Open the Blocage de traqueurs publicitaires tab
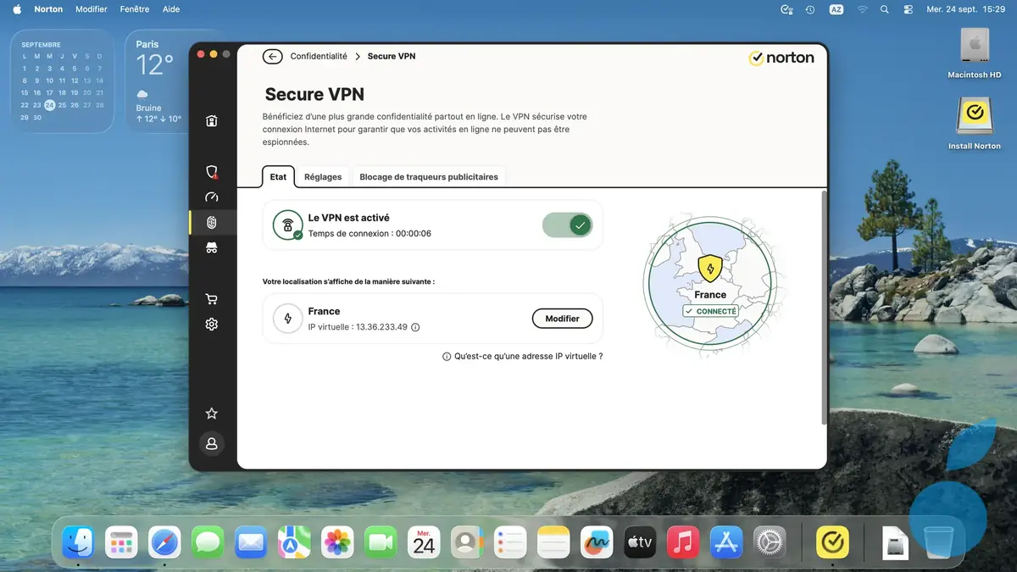The height and width of the screenshot is (572, 1017). point(429,176)
